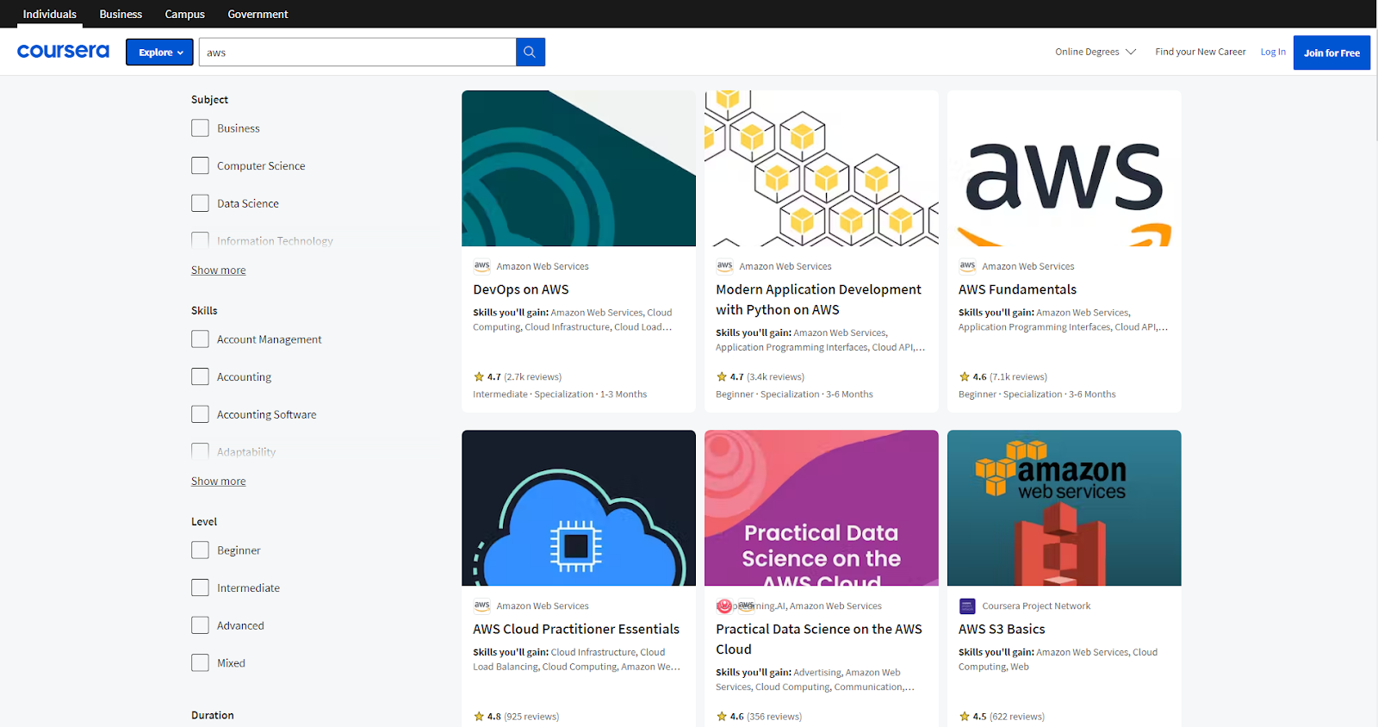Enable the Data Science subject filter
1378x727 pixels.
tap(200, 203)
